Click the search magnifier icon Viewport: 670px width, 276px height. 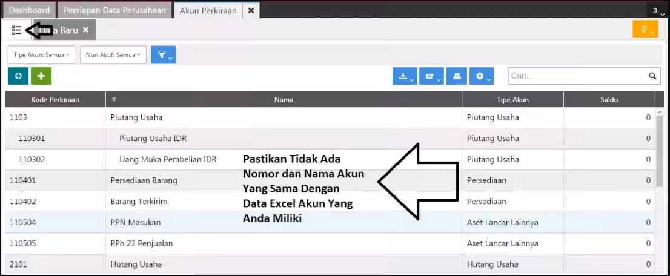(652, 76)
